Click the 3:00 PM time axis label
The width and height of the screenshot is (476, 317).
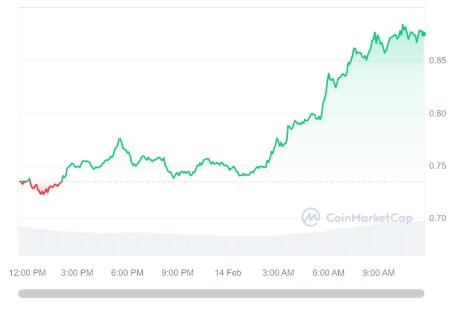(77, 273)
